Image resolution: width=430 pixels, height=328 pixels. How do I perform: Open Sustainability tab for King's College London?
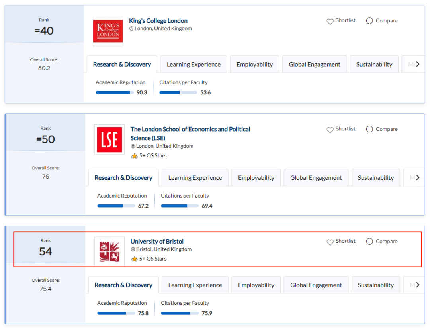coord(374,64)
